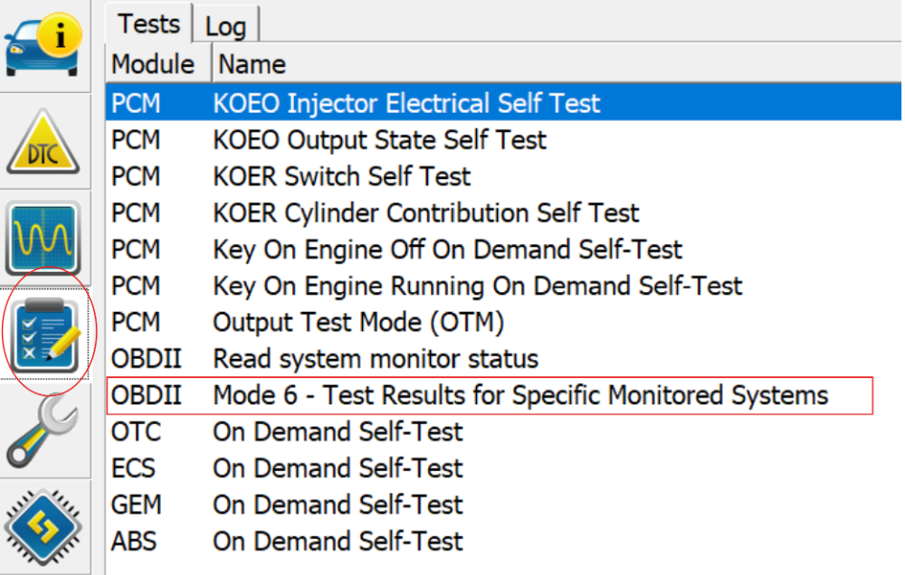The width and height of the screenshot is (905, 575).
Task: Switch to the Log tab
Action: [225, 26]
